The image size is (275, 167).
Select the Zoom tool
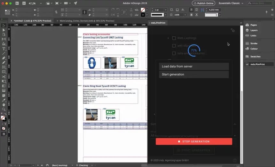point(4,110)
